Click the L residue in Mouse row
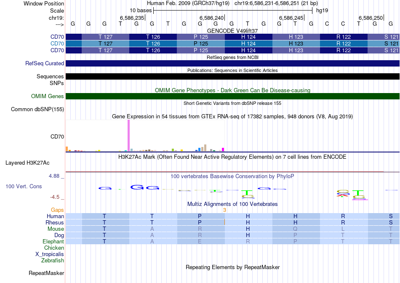400x283 pixels. coord(343,229)
